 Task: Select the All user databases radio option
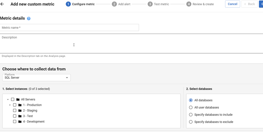191,107
